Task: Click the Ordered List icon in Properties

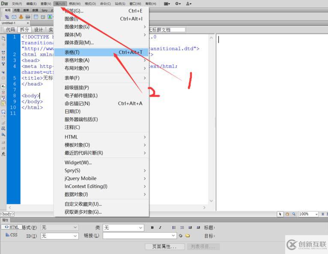Action: [182, 227]
